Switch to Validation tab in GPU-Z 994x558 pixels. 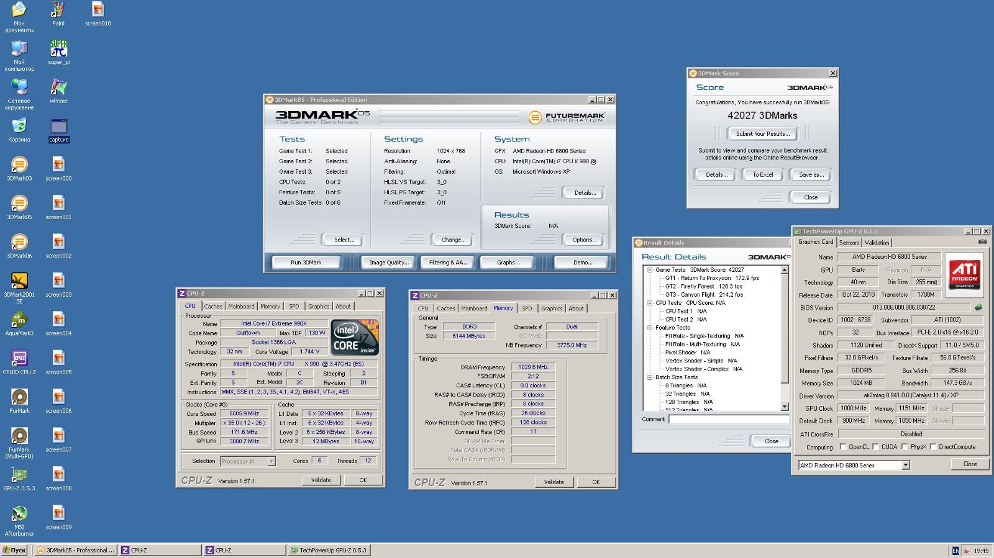(877, 243)
